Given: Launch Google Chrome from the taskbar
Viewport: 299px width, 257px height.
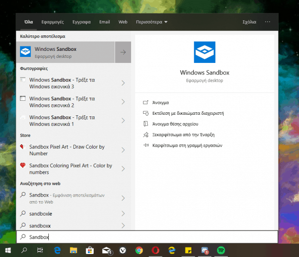Looking at the screenshot, I should [139, 251].
